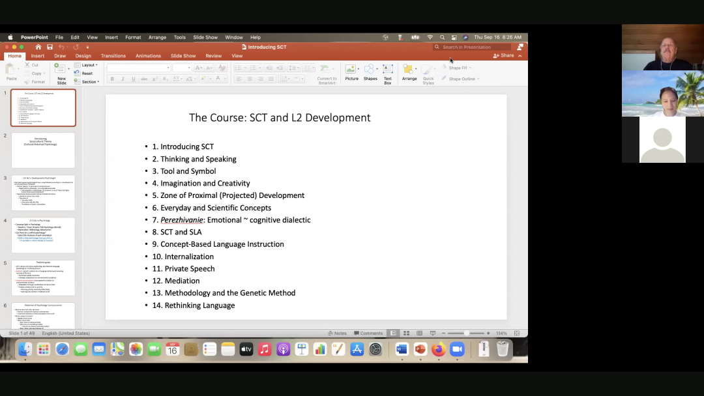Insert a Picture from the ribbon

(351, 69)
